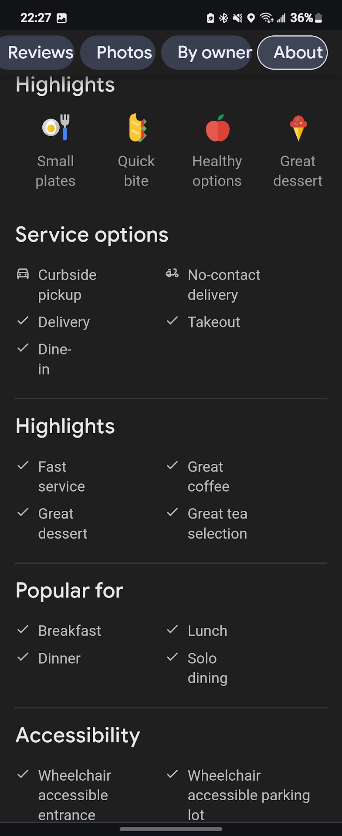Image resolution: width=342 pixels, height=836 pixels.
Task: Tap the checkmark beside Delivery
Action: [23, 321]
